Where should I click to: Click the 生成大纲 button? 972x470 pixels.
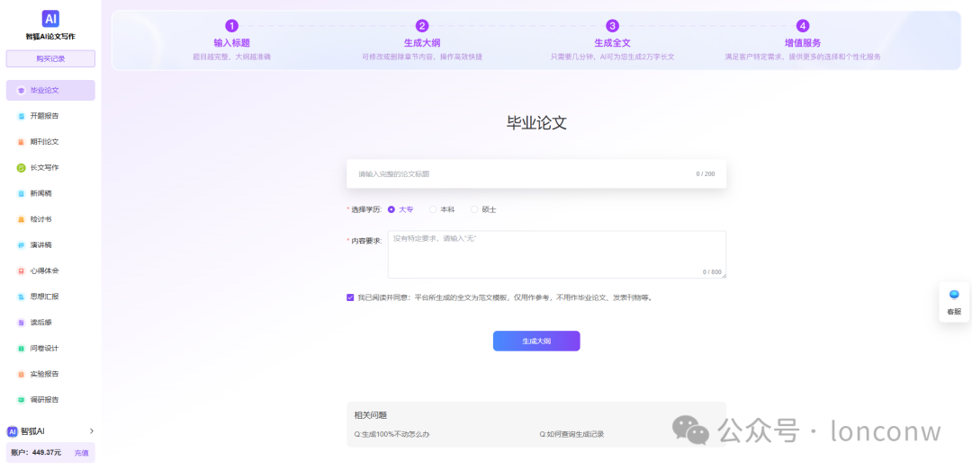tap(536, 341)
